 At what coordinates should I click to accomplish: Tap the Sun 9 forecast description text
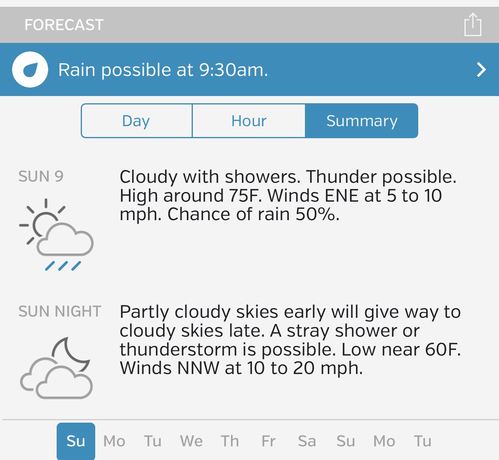tap(288, 196)
